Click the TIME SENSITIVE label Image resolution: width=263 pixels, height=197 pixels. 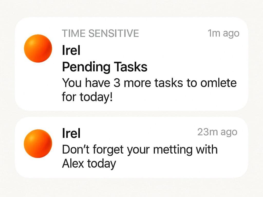(x=100, y=33)
